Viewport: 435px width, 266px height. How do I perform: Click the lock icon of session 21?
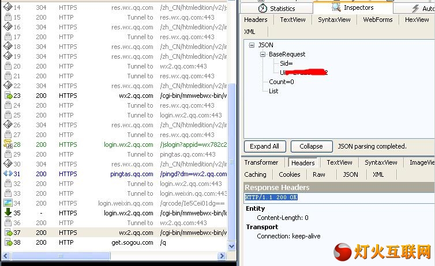[8, 75]
